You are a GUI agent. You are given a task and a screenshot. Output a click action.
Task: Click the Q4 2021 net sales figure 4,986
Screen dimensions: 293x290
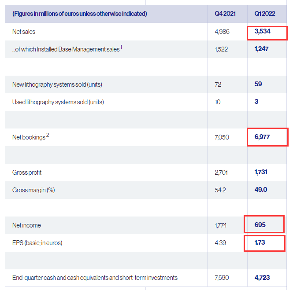tap(222, 32)
